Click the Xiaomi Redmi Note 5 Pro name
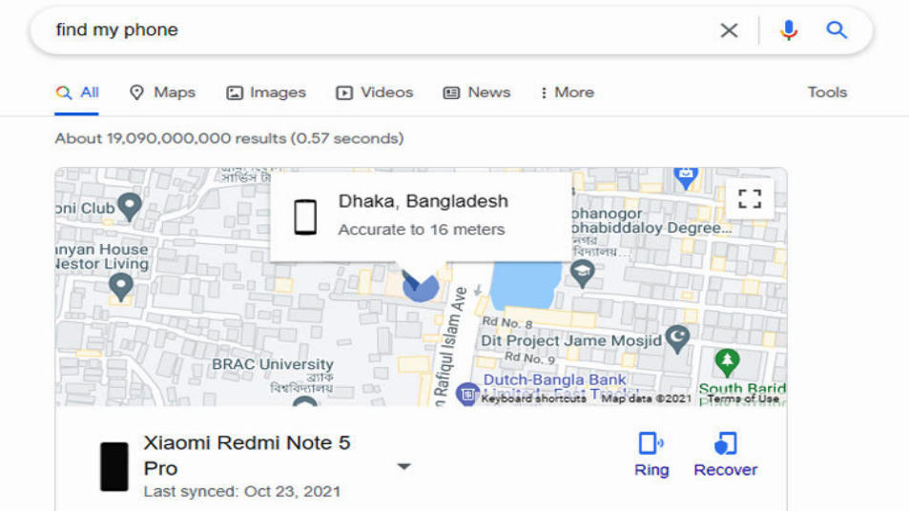The height and width of the screenshot is (511, 909). [x=247, y=456]
